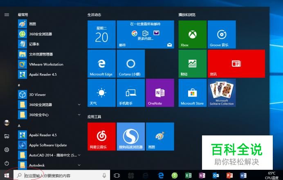Click the # letter index header
Screen dimensions: 283x180
click(19, 85)
